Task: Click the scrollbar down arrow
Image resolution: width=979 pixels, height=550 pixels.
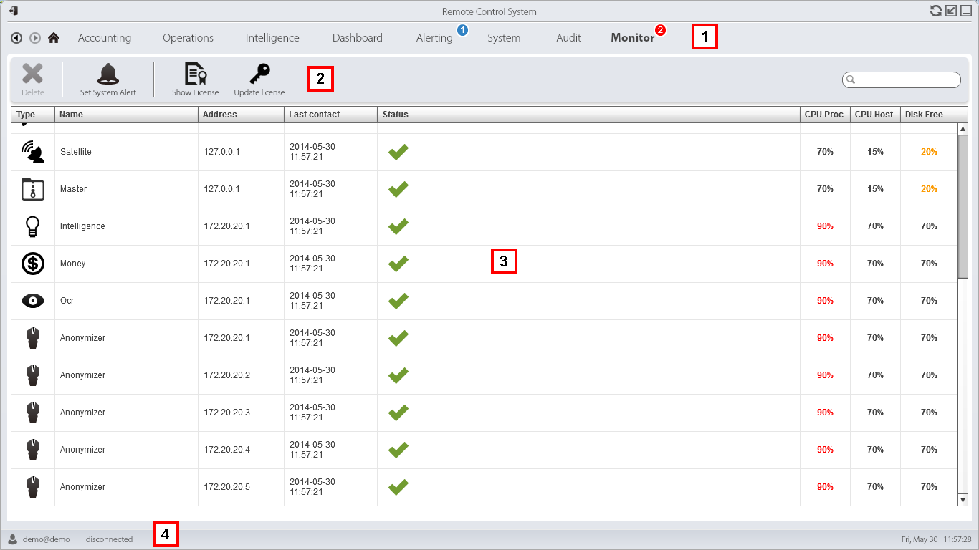Action: pyautogui.click(x=963, y=500)
